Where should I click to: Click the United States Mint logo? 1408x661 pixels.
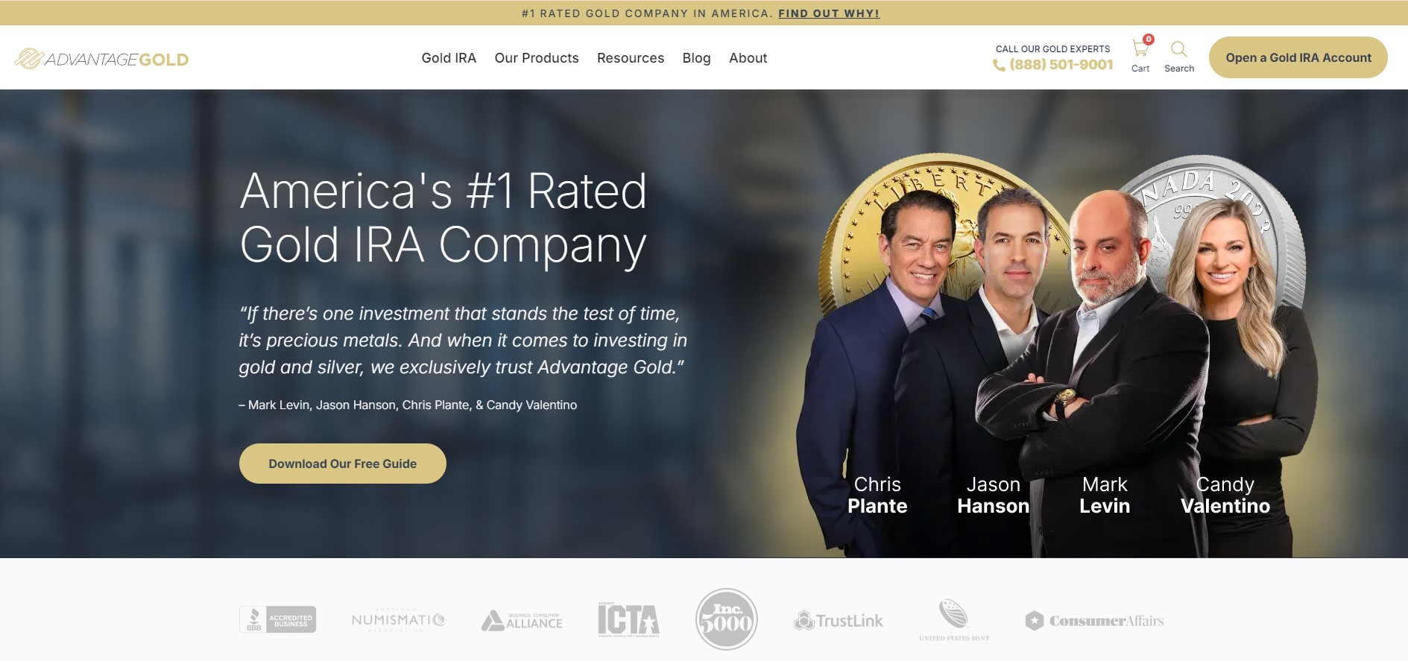click(954, 619)
